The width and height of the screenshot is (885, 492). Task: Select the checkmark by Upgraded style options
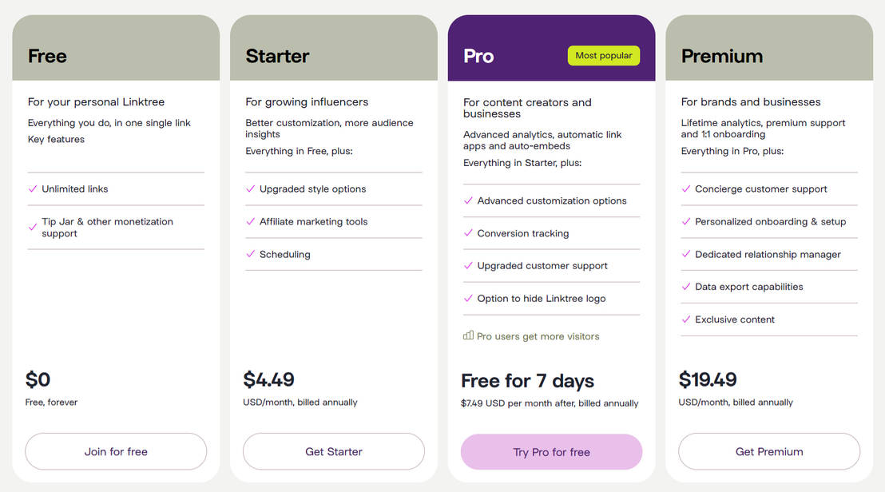[250, 189]
